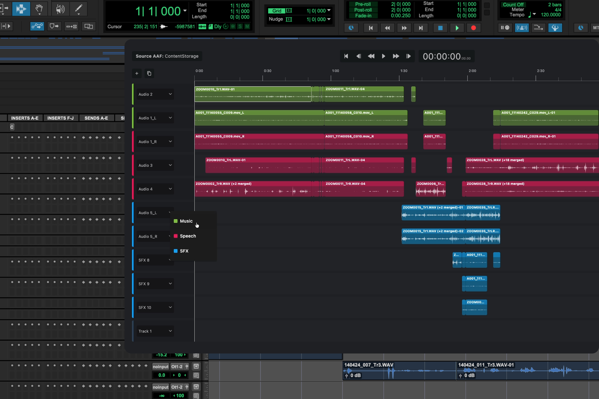
Task: Click the add track plus button
Action: pyautogui.click(x=137, y=73)
